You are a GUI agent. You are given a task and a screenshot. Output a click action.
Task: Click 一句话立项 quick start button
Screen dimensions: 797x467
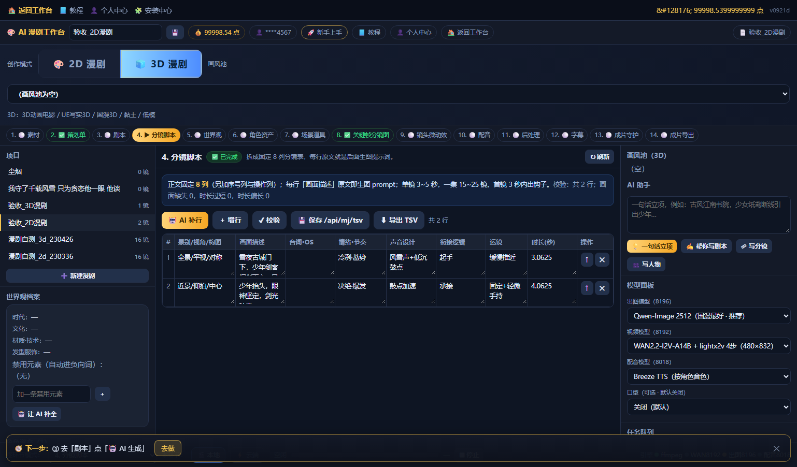[652, 246]
